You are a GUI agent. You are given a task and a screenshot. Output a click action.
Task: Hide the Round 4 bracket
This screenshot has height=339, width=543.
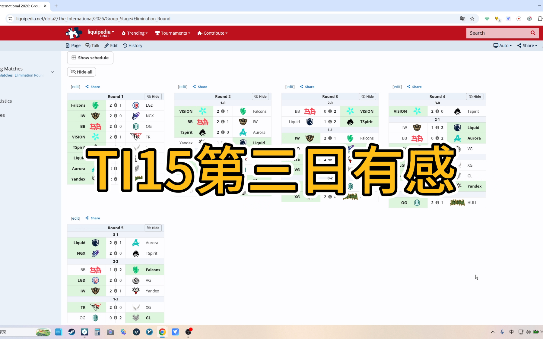pyautogui.click(x=475, y=96)
